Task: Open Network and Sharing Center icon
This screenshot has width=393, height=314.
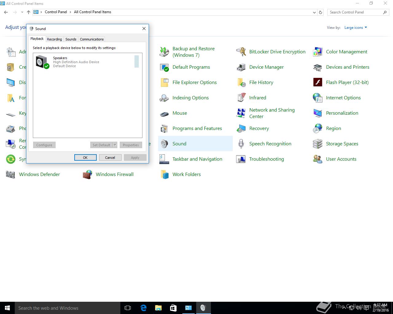Action: click(241, 113)
